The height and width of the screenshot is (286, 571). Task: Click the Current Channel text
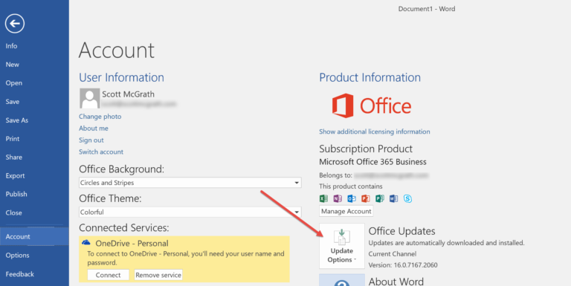(x=393, y=253)
